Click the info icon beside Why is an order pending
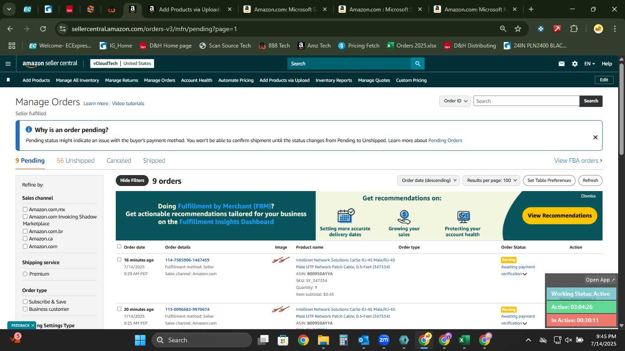 pyautogui.click(x=29, y=130)
